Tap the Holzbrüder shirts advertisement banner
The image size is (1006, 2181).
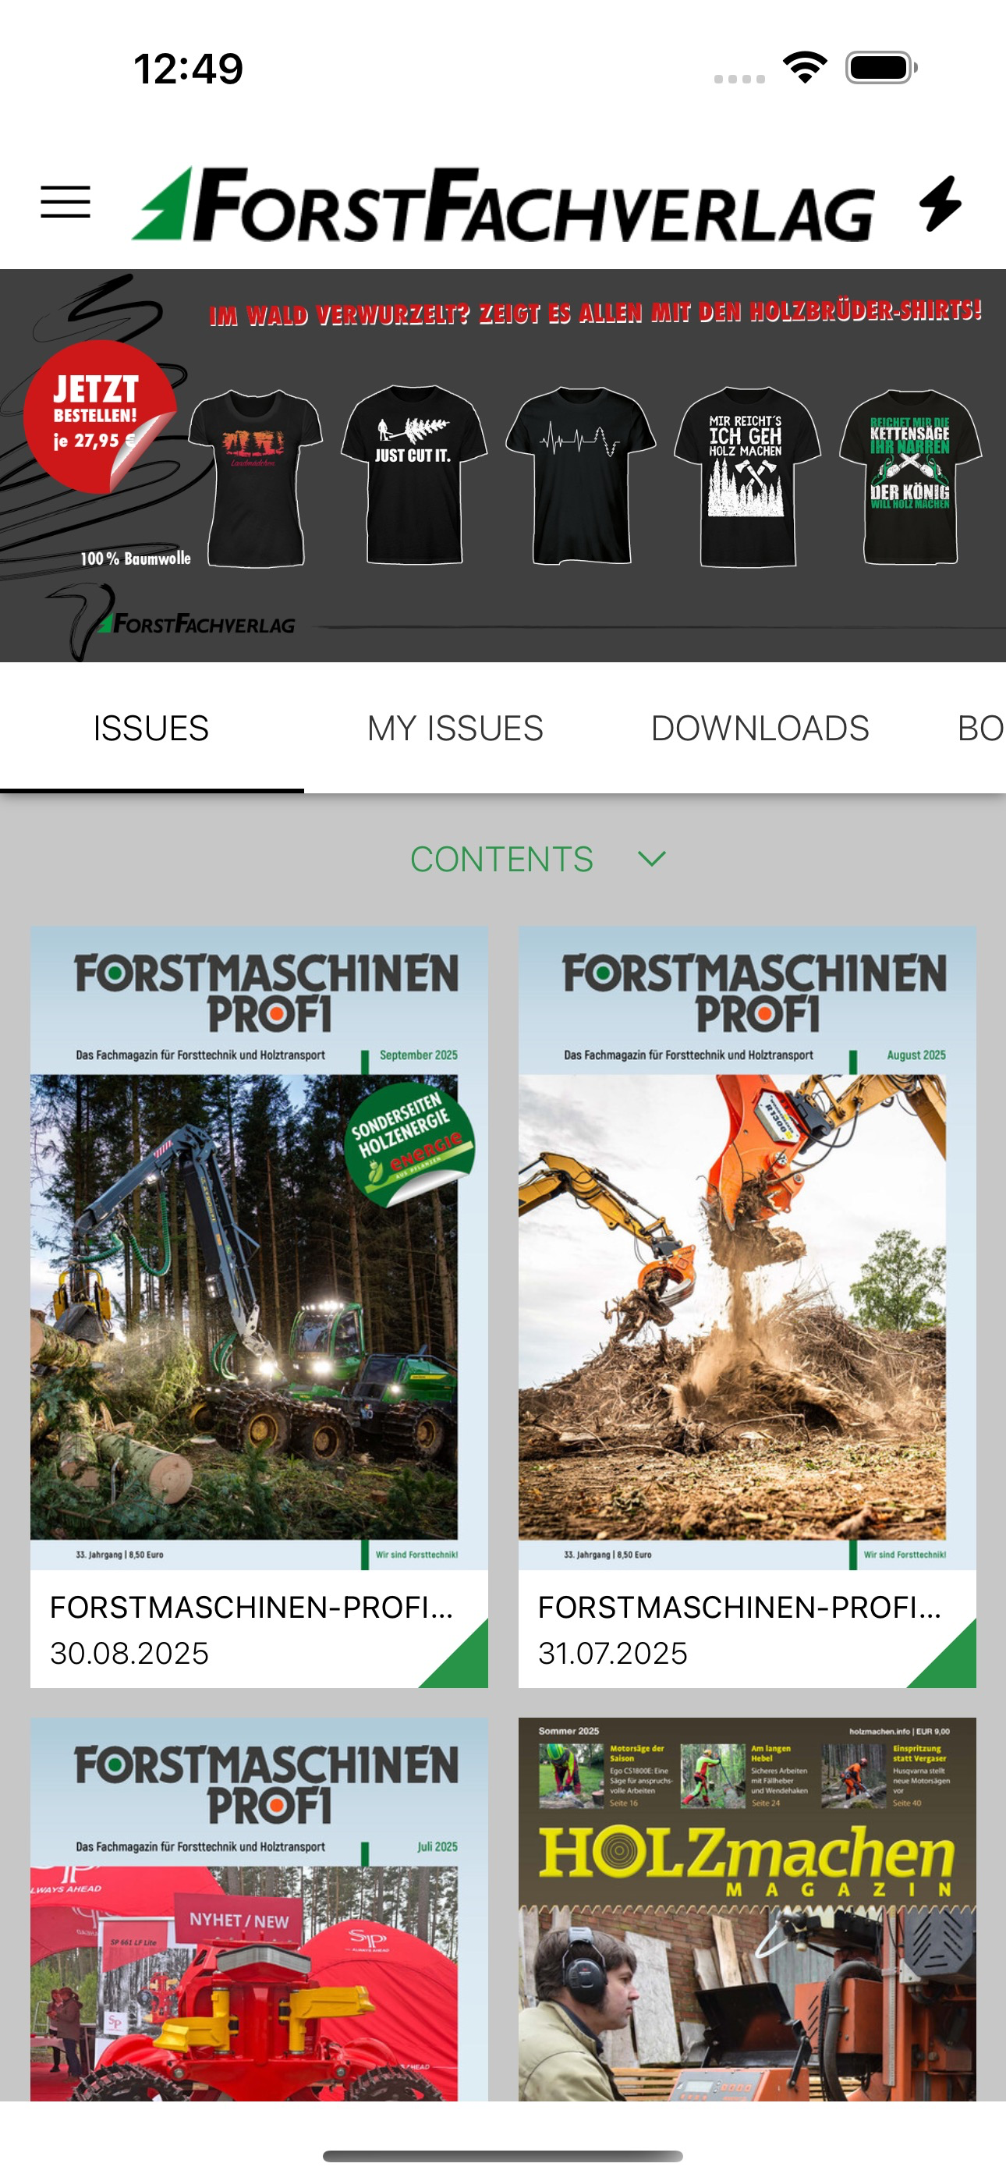pos(503,466)
